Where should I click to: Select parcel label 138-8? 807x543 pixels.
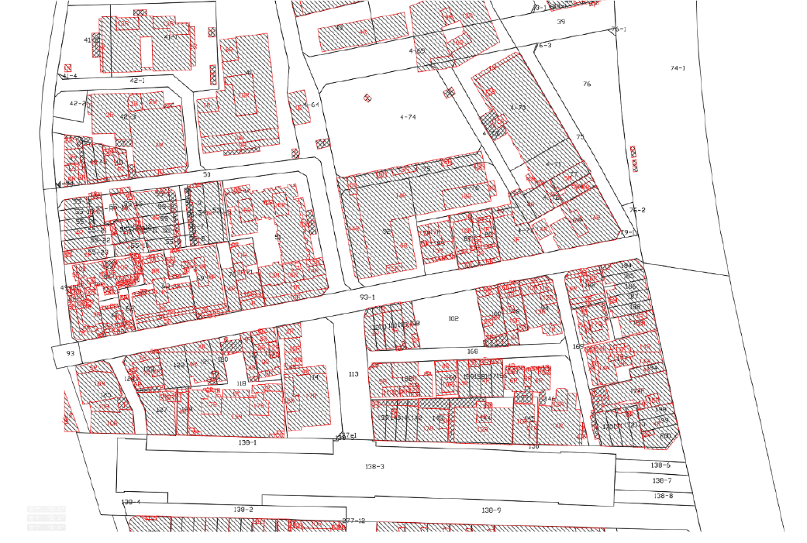664,497
